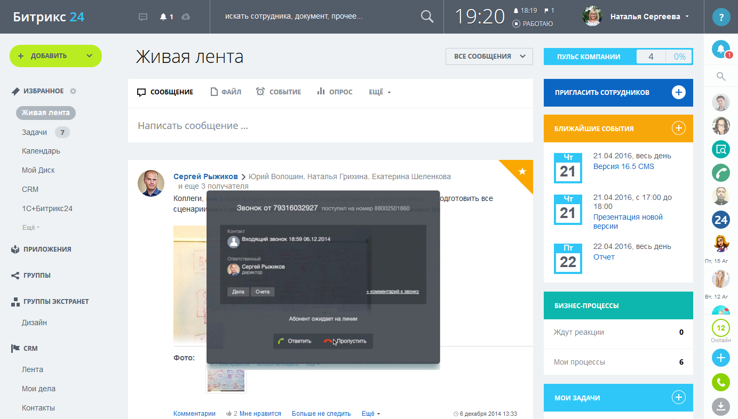Screen dimensions: 738x419
Task: Open notifications bell in right sidebar
Action: point(721,50)
